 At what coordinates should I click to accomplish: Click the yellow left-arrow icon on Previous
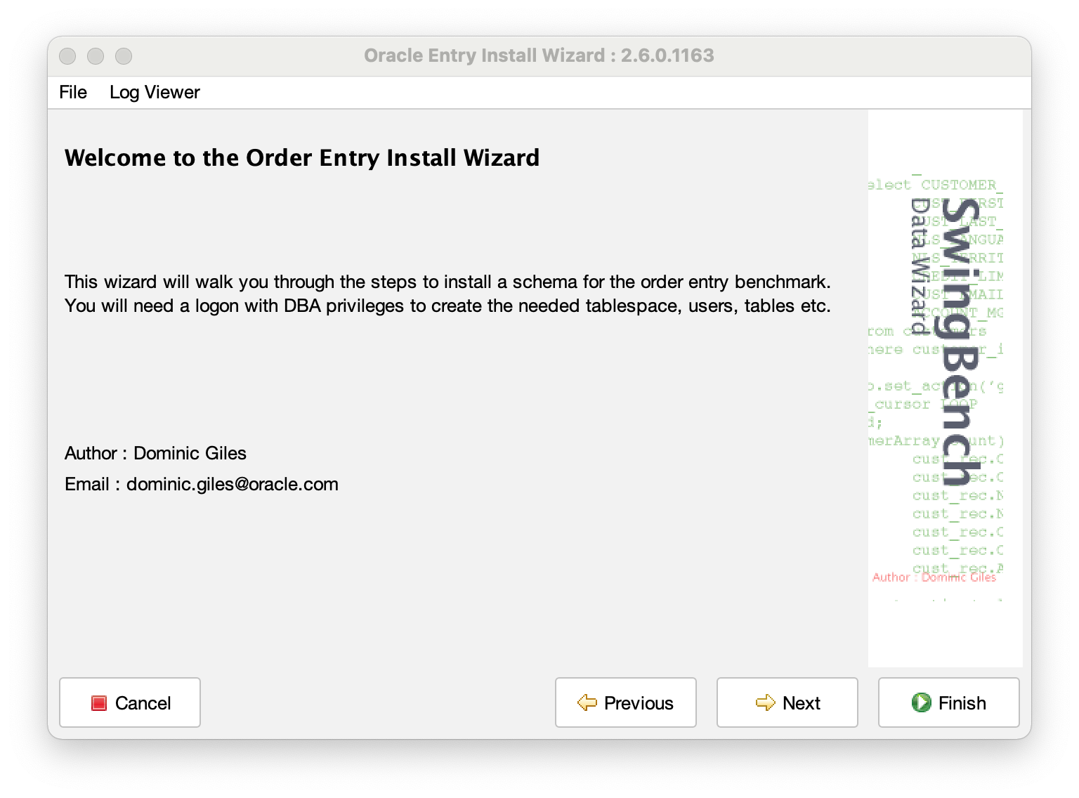[587, 702]
